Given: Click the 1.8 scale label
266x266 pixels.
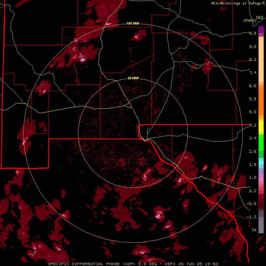Looking at the screenshot, I should pyautogui.click(x=253, y=165).
